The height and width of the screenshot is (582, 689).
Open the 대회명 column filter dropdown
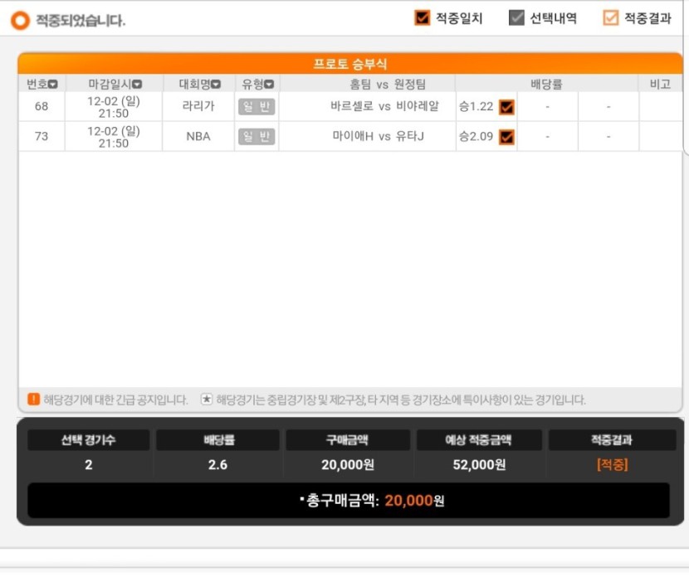pyautogui.click(x=216, y=84)
